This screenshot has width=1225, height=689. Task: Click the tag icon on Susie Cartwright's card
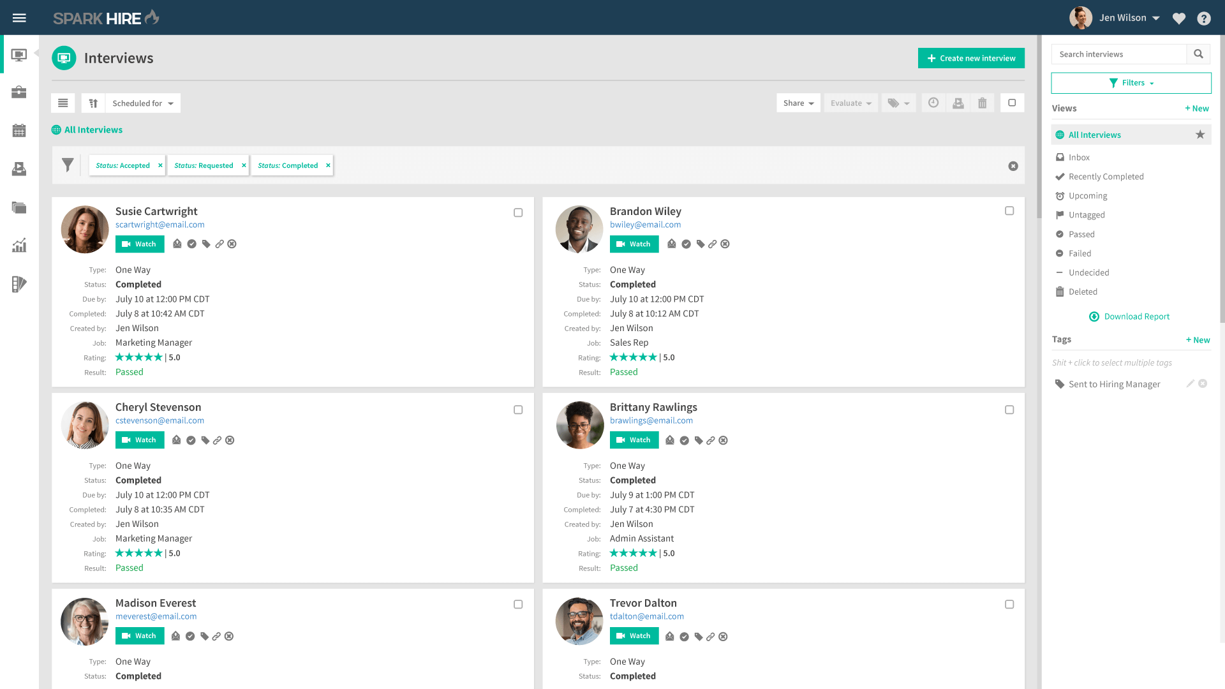click(205, 244)
